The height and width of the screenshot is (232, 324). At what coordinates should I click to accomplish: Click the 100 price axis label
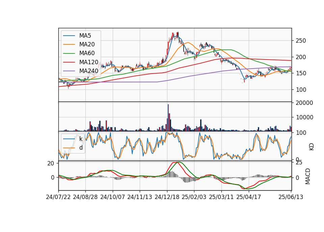pyautogui.click(x=301, y=90)
